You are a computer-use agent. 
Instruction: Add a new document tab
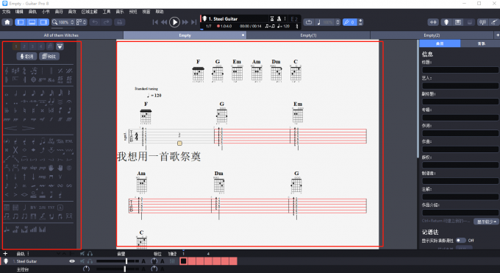497,35
